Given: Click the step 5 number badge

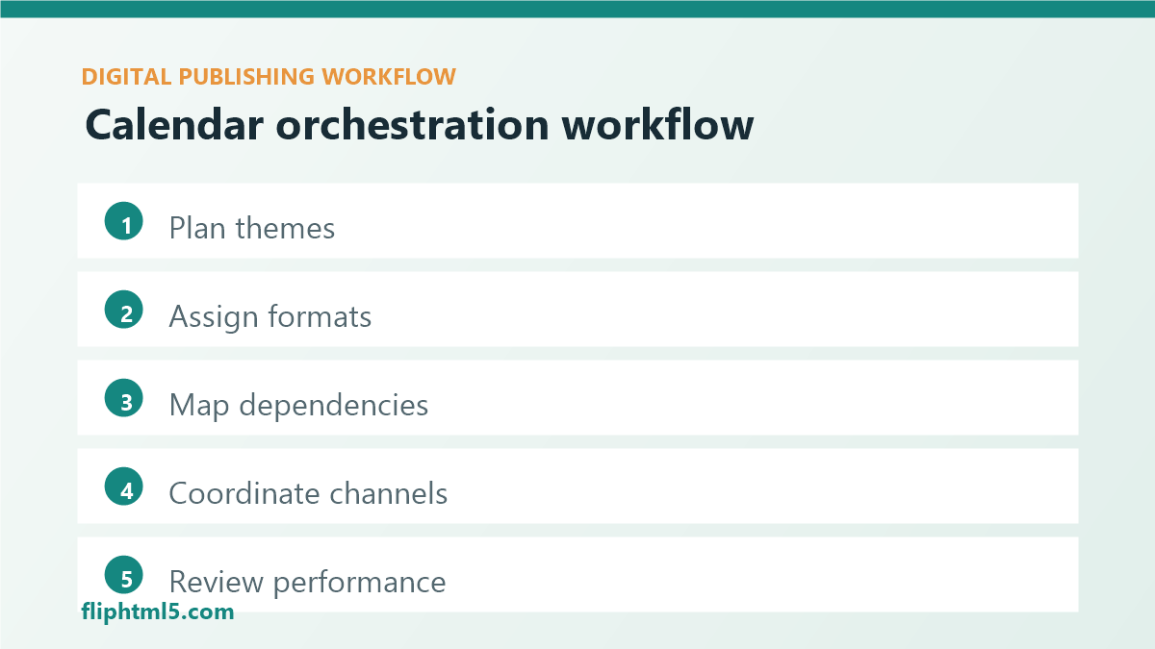Looking at the screenshot, I should coord(124,576).
